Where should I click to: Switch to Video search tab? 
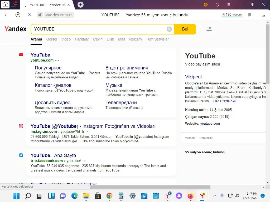pos(66,39)
